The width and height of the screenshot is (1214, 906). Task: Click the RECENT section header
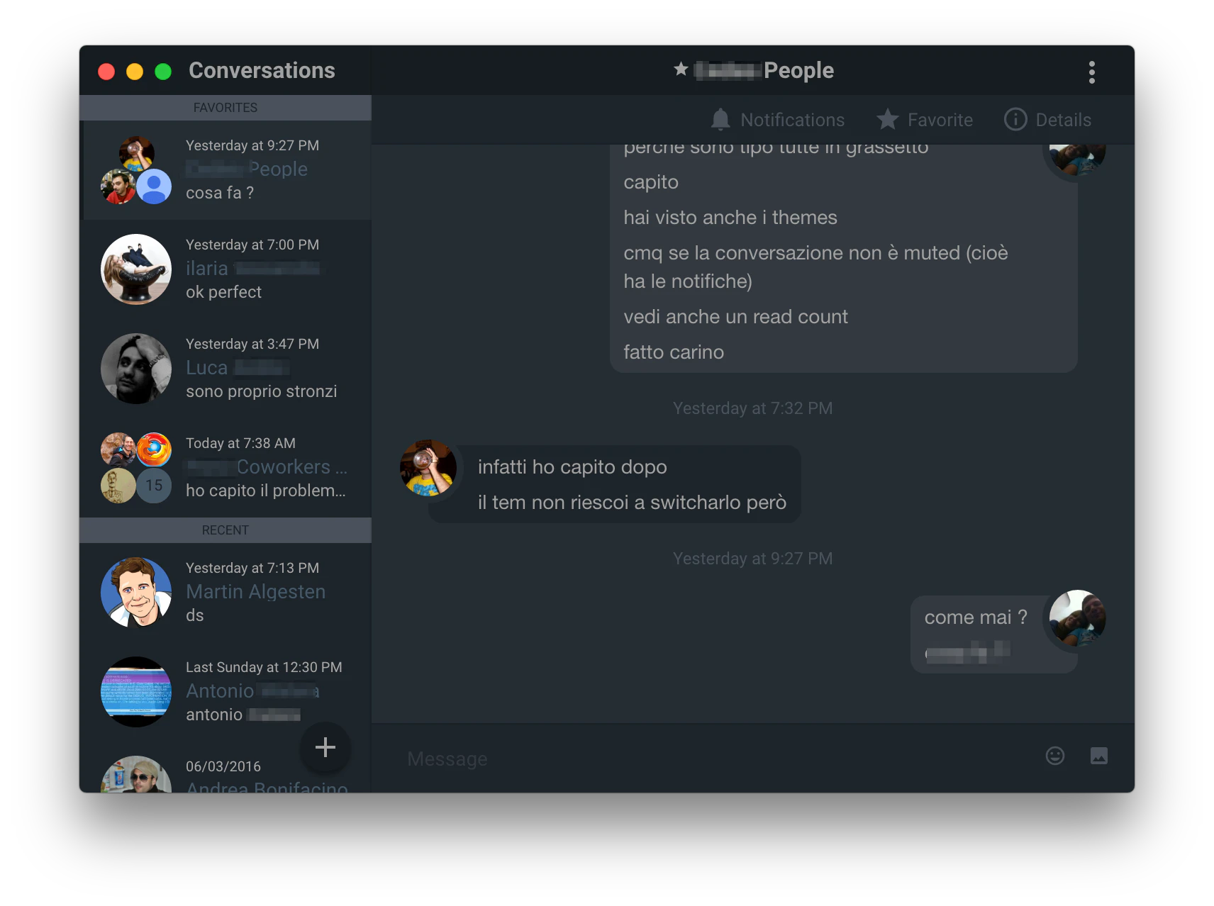pyautogui.click(x=225, y=530)
